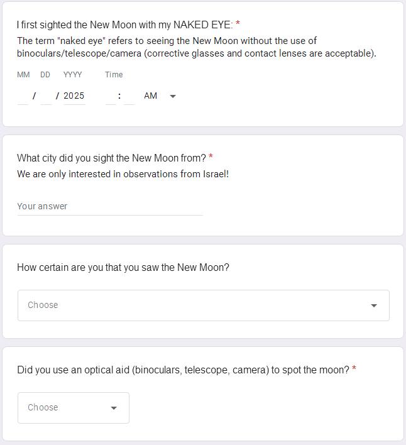Expand the 'How certain are you' Choose dropdown
This screenshot has width=406, height=445.
click(x=203, y=305)
